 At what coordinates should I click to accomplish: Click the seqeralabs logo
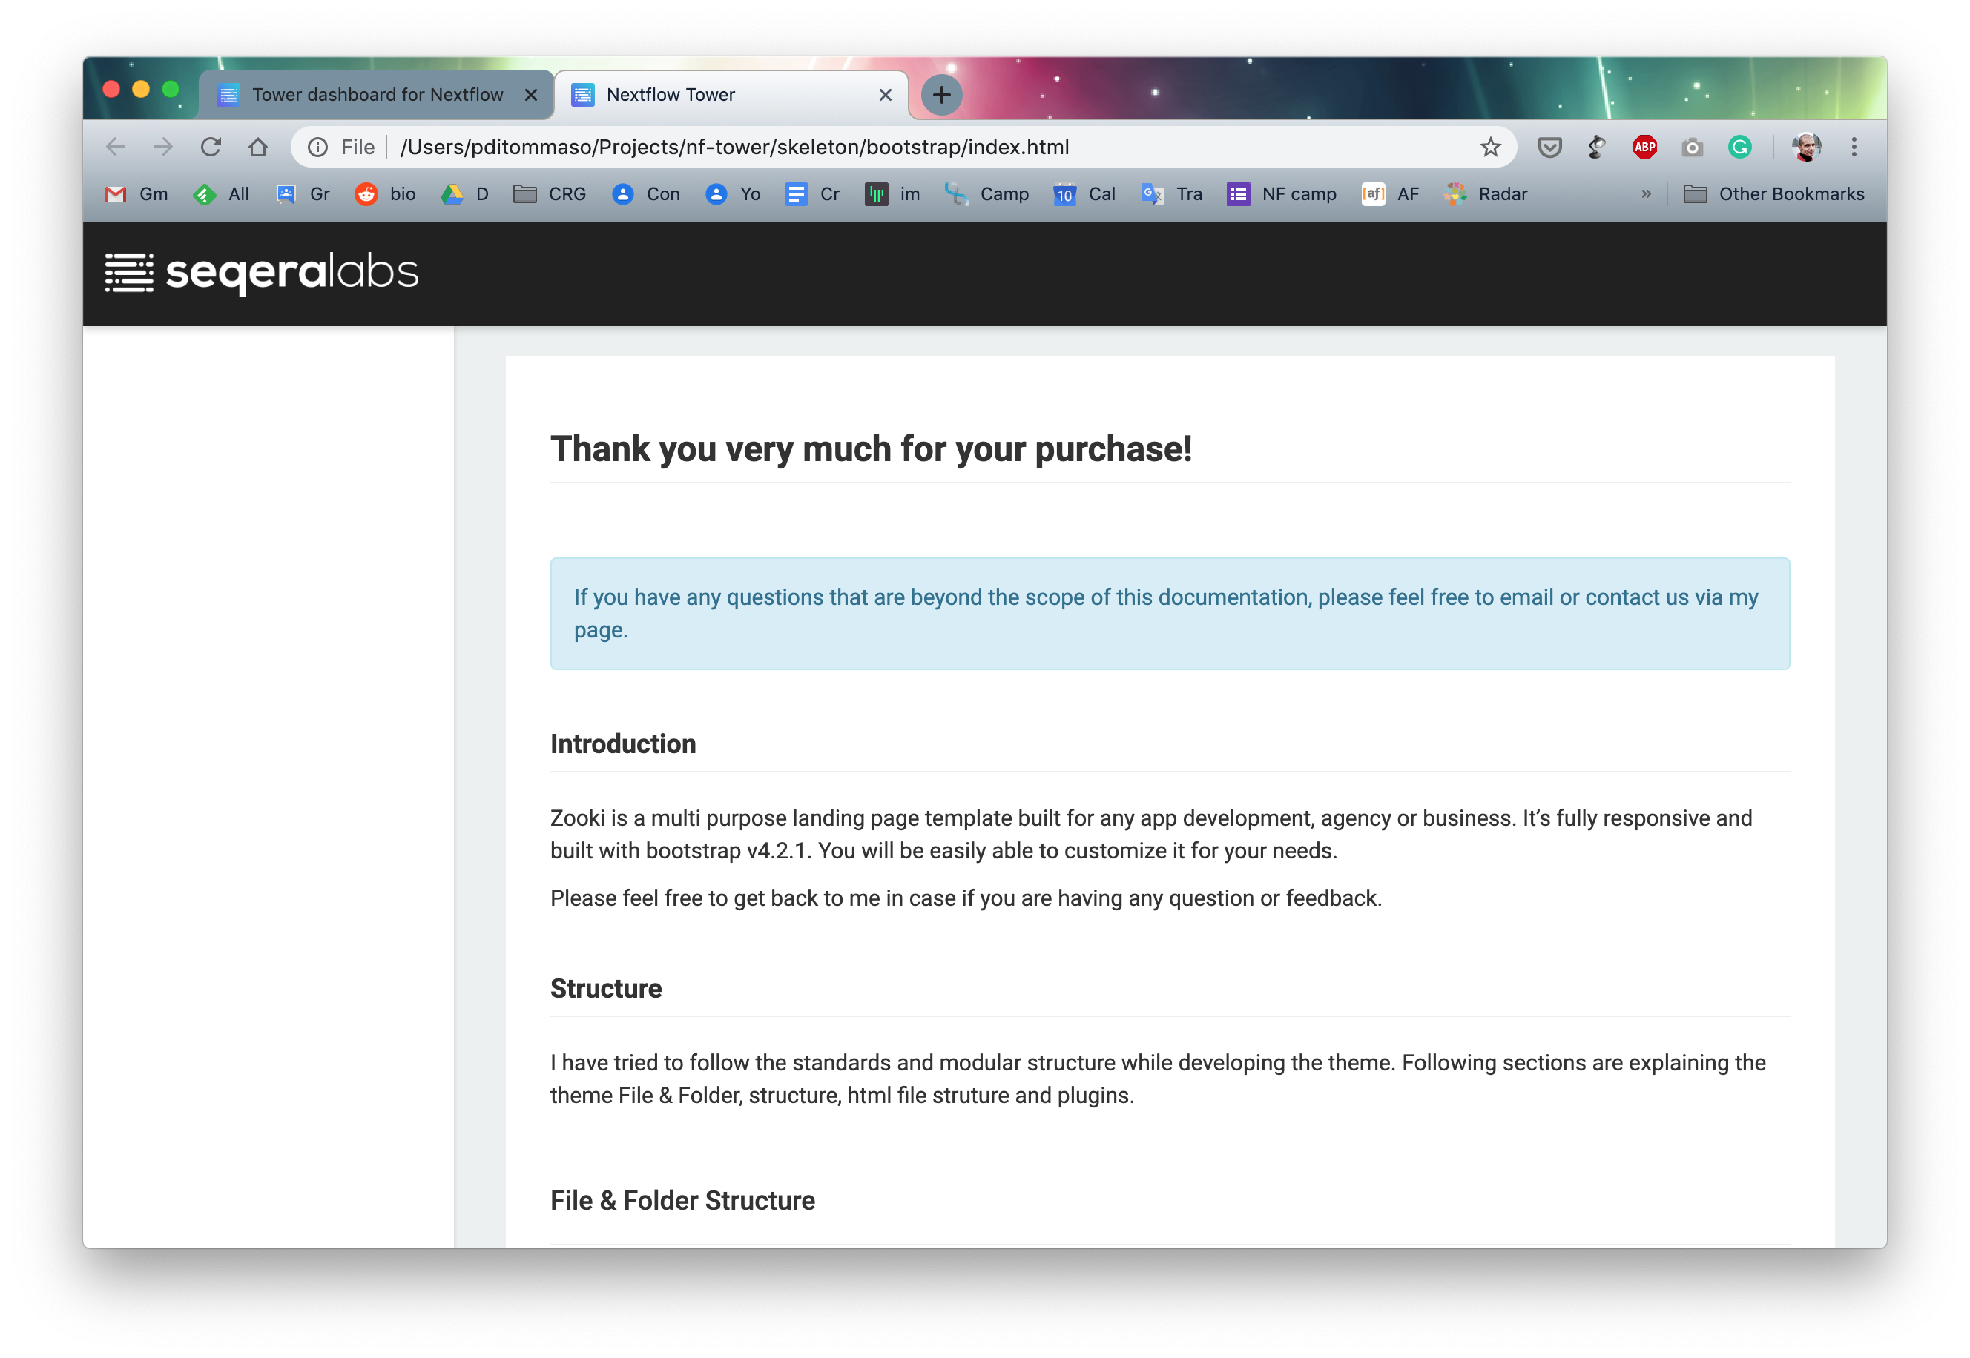(x=261, y=272)
